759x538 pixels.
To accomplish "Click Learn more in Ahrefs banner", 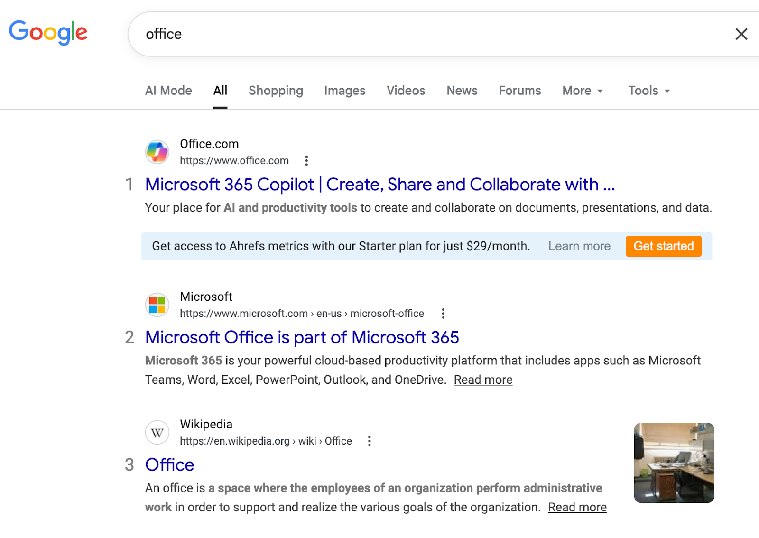I will coord(579,246).
